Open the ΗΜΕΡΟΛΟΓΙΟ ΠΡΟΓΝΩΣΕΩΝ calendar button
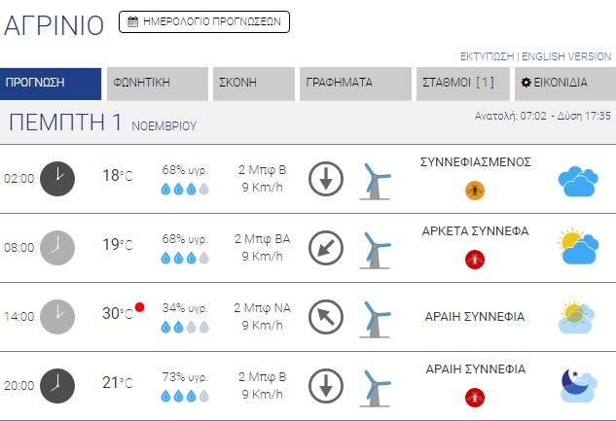Screen dimensions: 616x421 point(203,21)
